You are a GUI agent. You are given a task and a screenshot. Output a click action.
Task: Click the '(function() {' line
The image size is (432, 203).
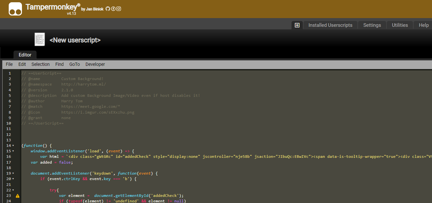pyautogui.click(x=36, y=146)
